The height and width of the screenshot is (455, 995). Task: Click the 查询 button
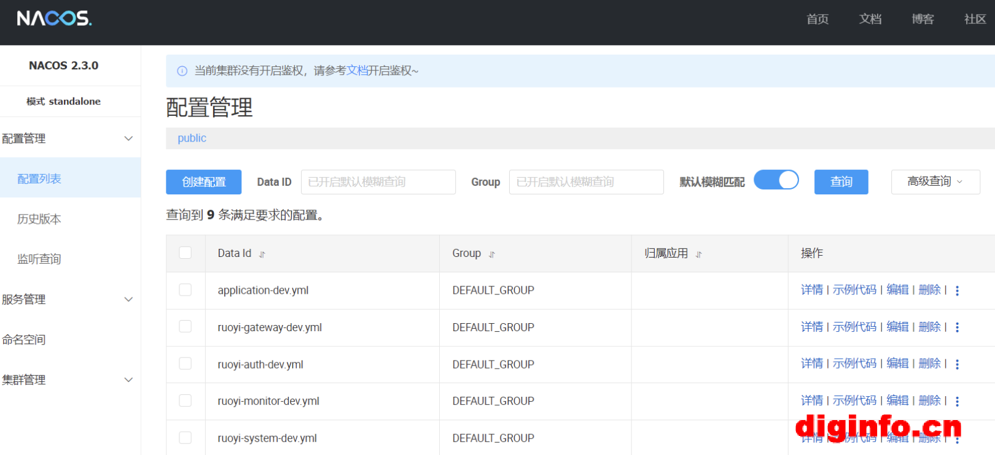click(x=841, y=182)
